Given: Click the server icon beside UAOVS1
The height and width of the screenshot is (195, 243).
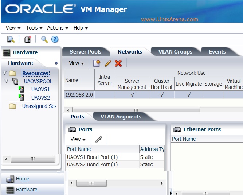Looking at the screenshot, I should click(x=21, y=89).
